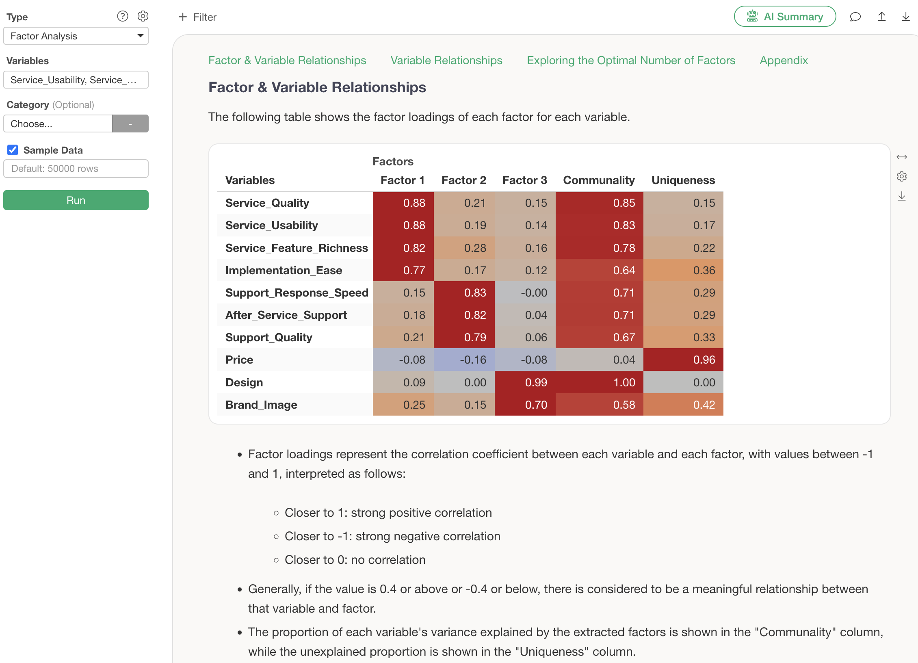Image resolution: width=918 pixels, height=663 pixels.
Task: Download the factor loadings table
Action: tap(901, 197)
